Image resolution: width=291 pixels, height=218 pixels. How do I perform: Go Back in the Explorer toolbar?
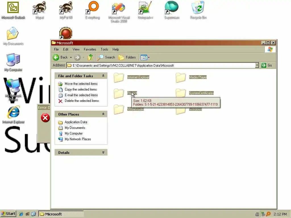(60, 57)
